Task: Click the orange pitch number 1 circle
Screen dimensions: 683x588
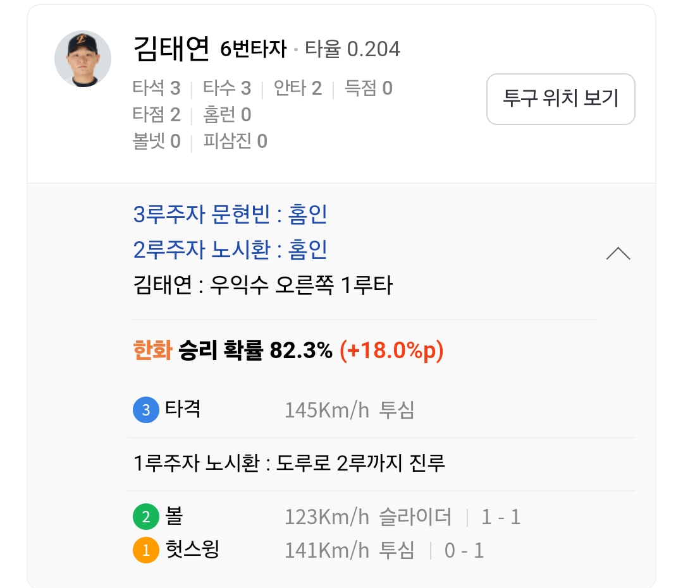Action: (145, 551)
